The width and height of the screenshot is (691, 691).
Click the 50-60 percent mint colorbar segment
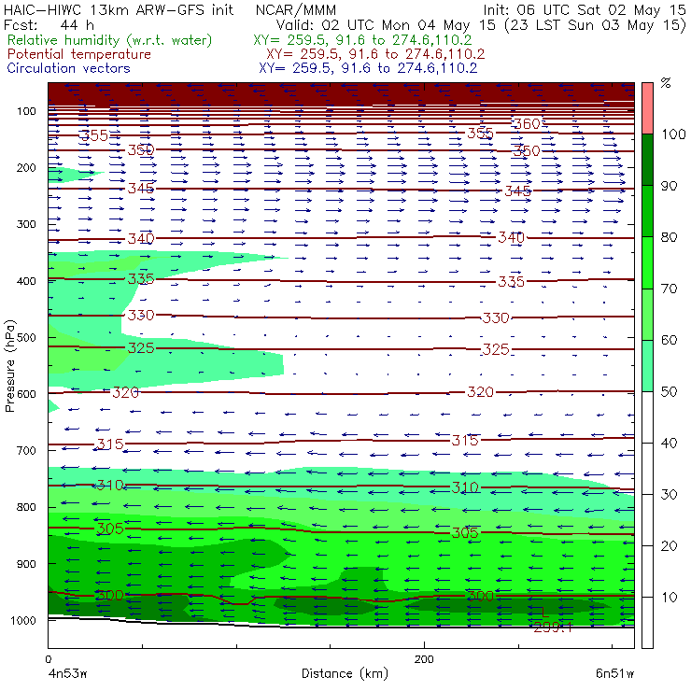tap(647, 366)
